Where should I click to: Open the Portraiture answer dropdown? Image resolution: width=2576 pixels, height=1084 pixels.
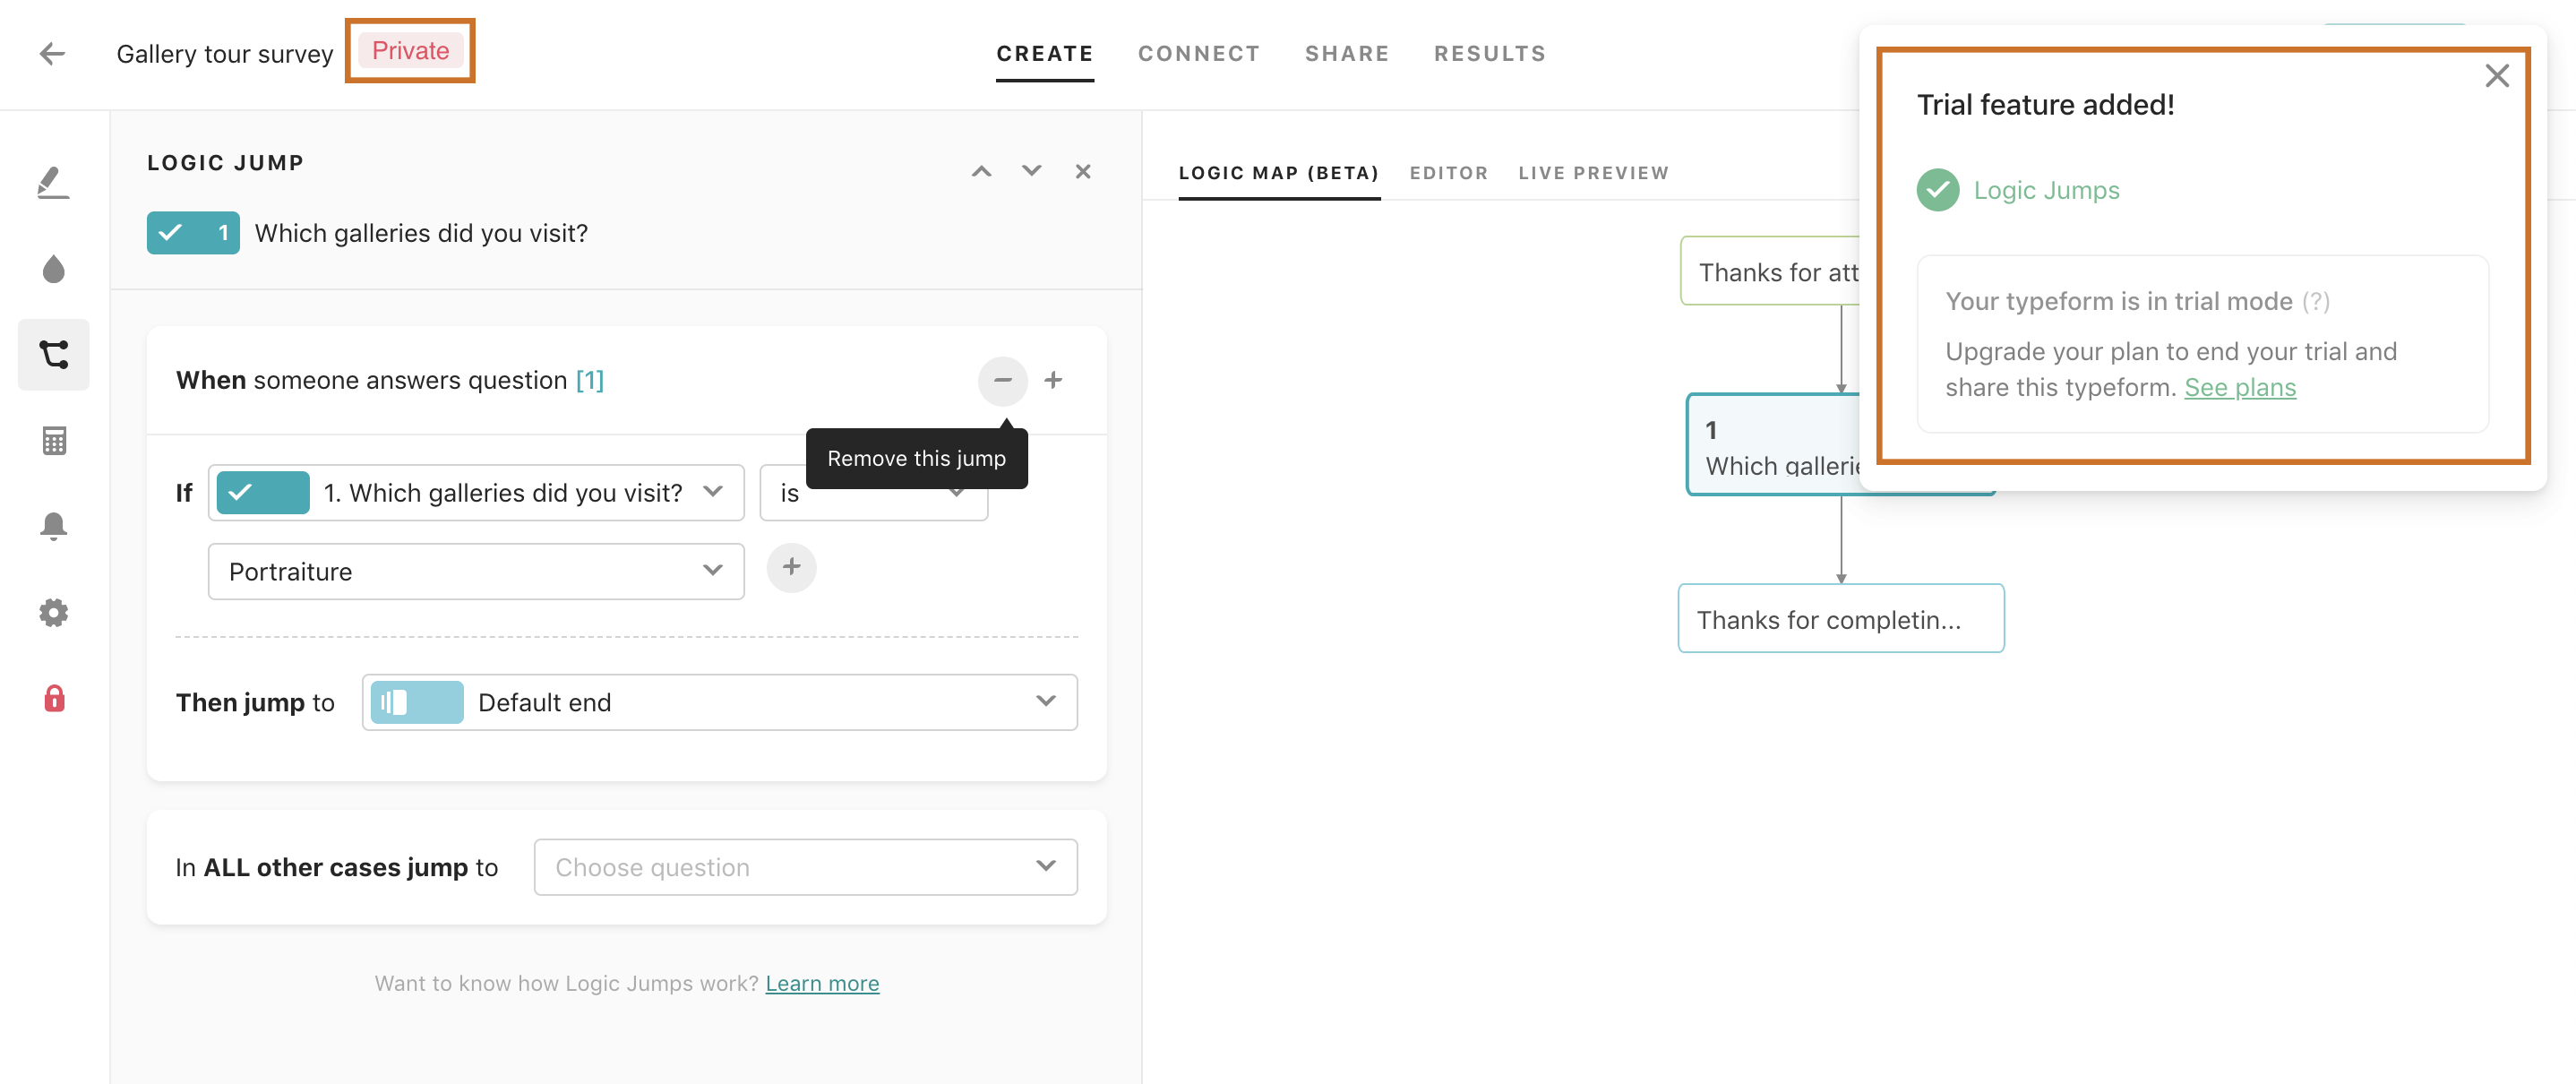(x=476, y=572)
